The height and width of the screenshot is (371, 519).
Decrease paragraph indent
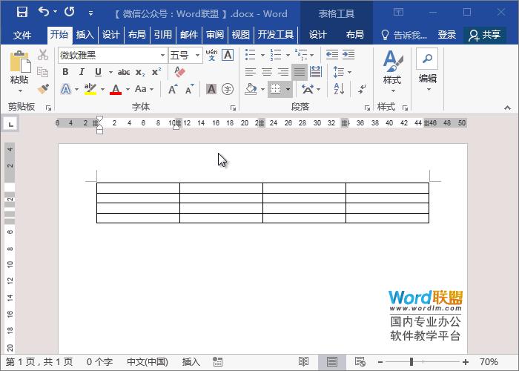[331, 55]
